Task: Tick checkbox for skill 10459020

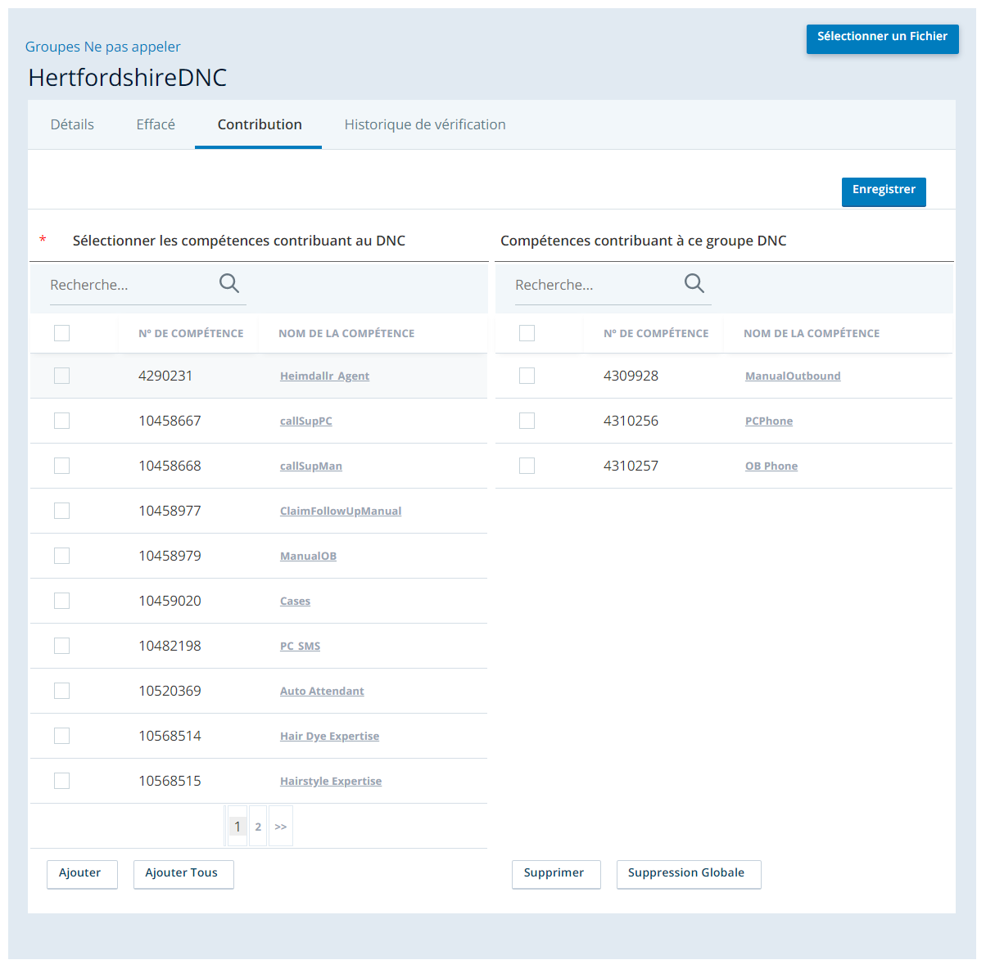Action: tap(61, 601)
